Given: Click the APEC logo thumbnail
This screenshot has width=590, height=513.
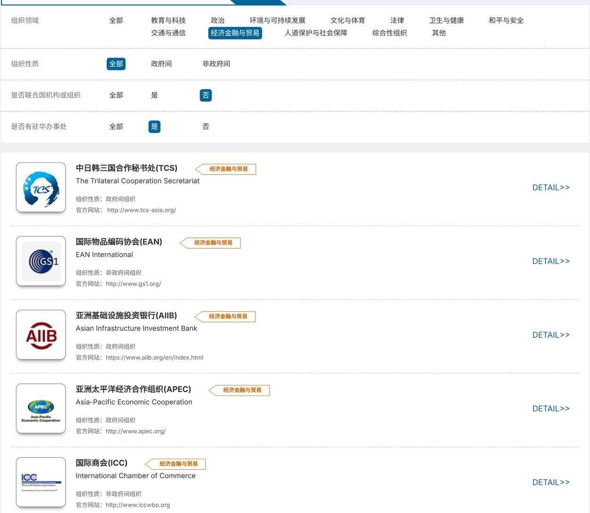Looking at the screenshot, I should point(41,408).
